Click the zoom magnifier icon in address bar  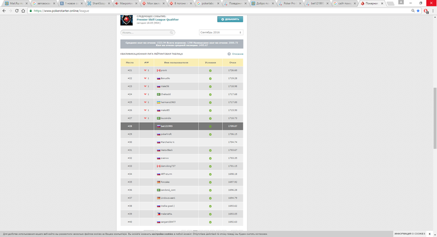[x=413, y=11]
